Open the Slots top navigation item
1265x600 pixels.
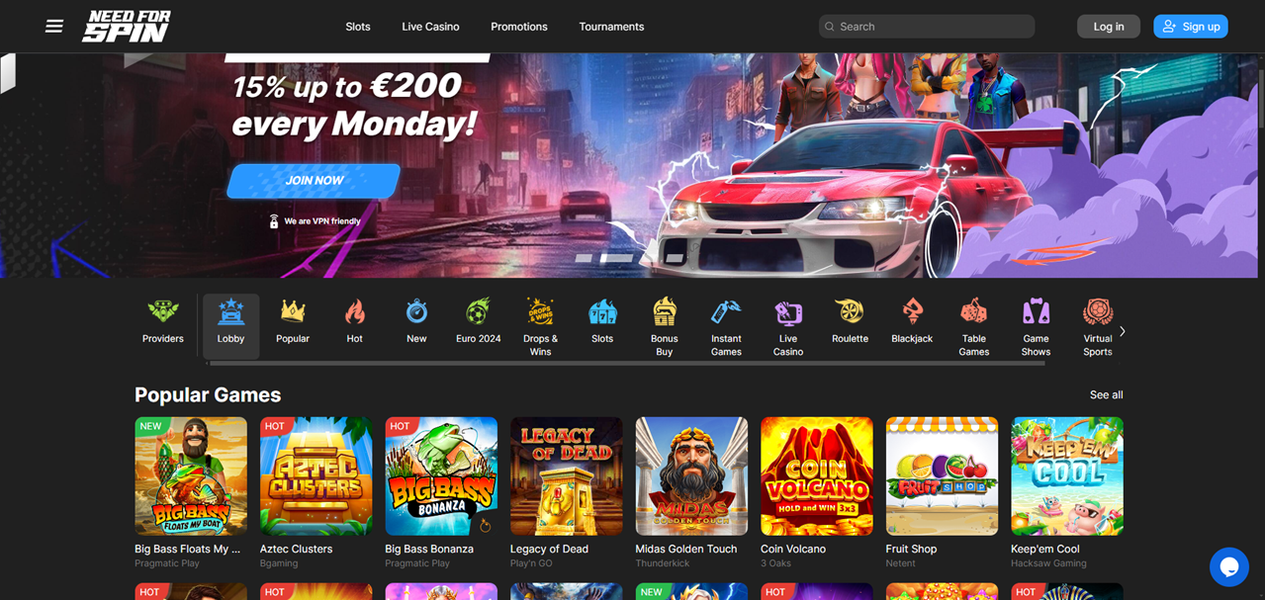(358, 27)
